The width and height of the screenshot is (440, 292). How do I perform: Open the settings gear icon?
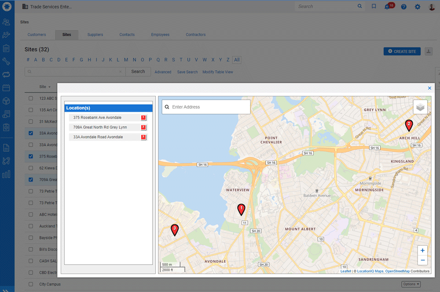pyautogui.click(x=417, y=7)
